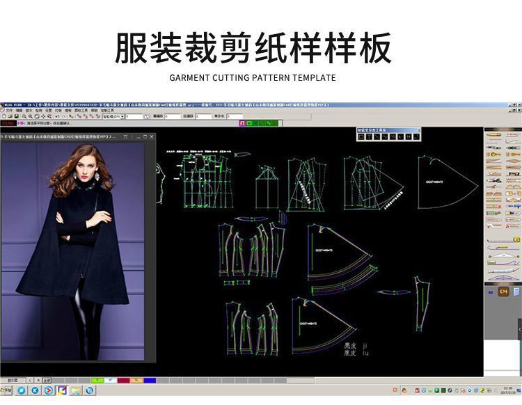Open the Windows Start button
Viewport: 522px width, 405px height.
(6, 390)
